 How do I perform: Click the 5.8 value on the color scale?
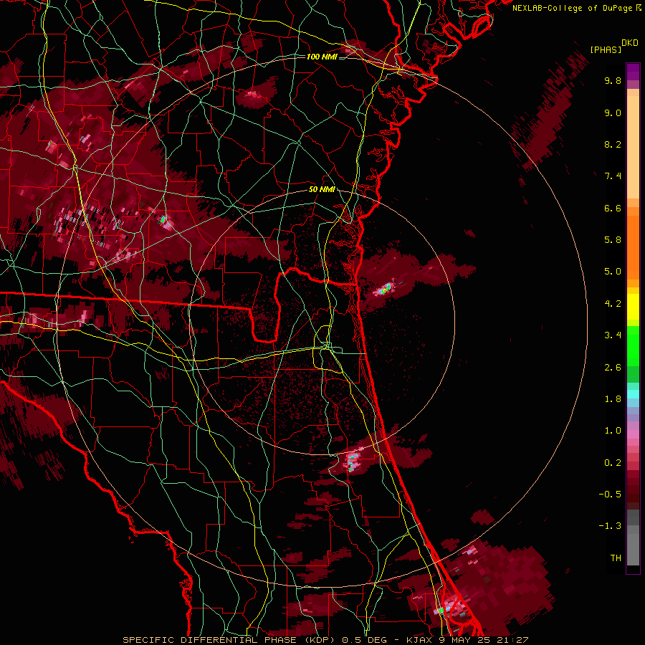613,240
